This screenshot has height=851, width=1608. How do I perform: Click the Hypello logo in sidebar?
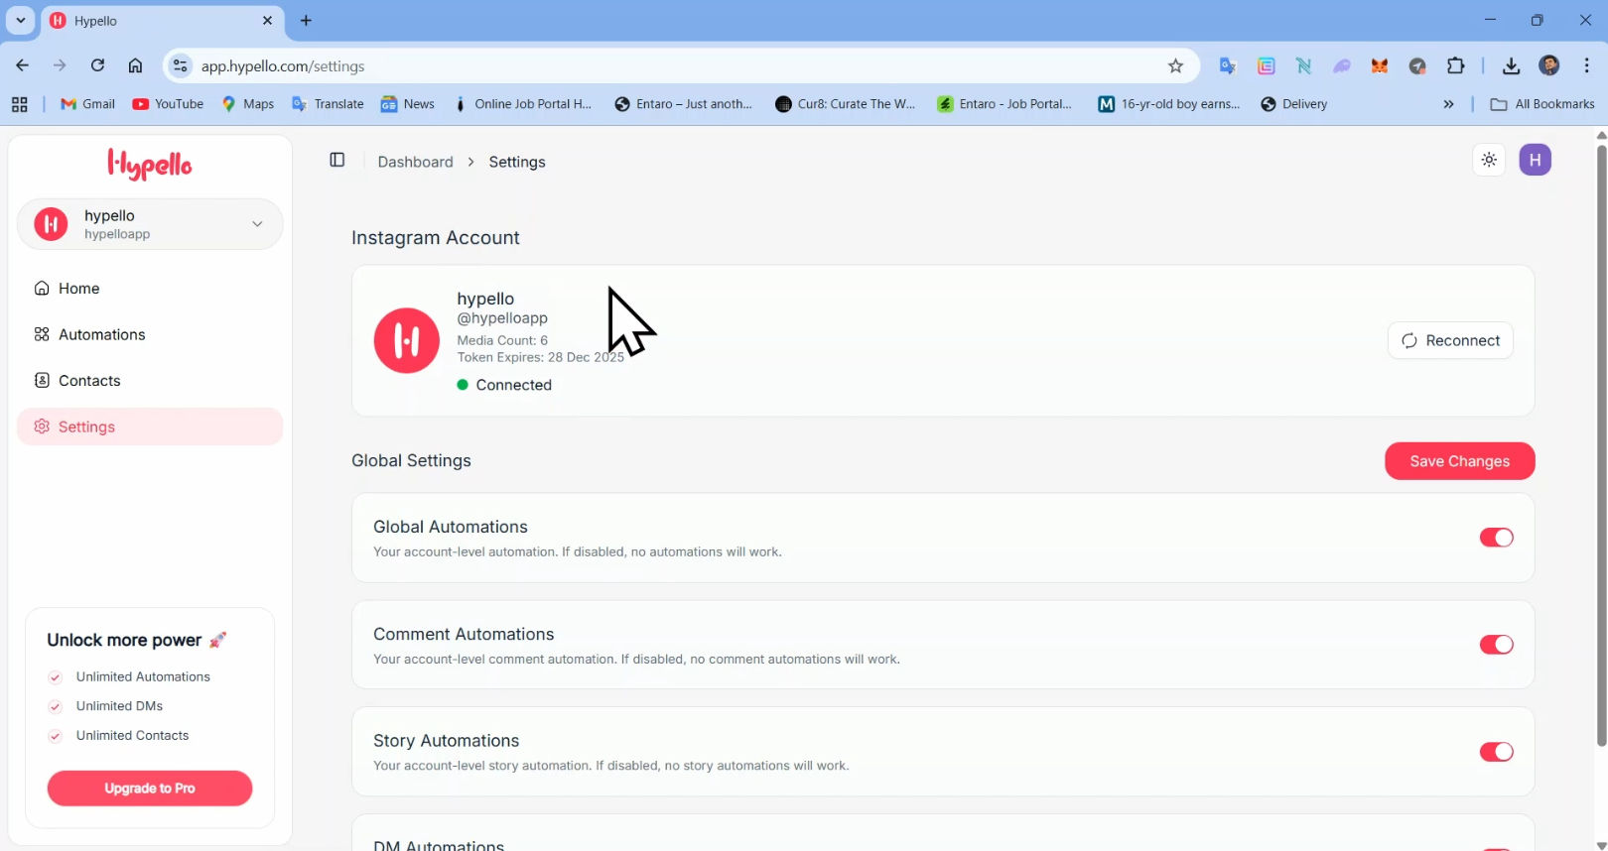(150, 164)
